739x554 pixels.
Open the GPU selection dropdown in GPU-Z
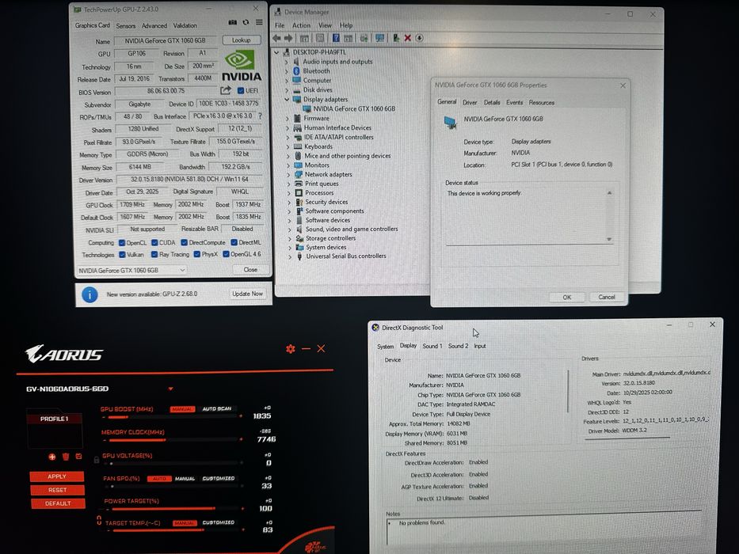132,271
